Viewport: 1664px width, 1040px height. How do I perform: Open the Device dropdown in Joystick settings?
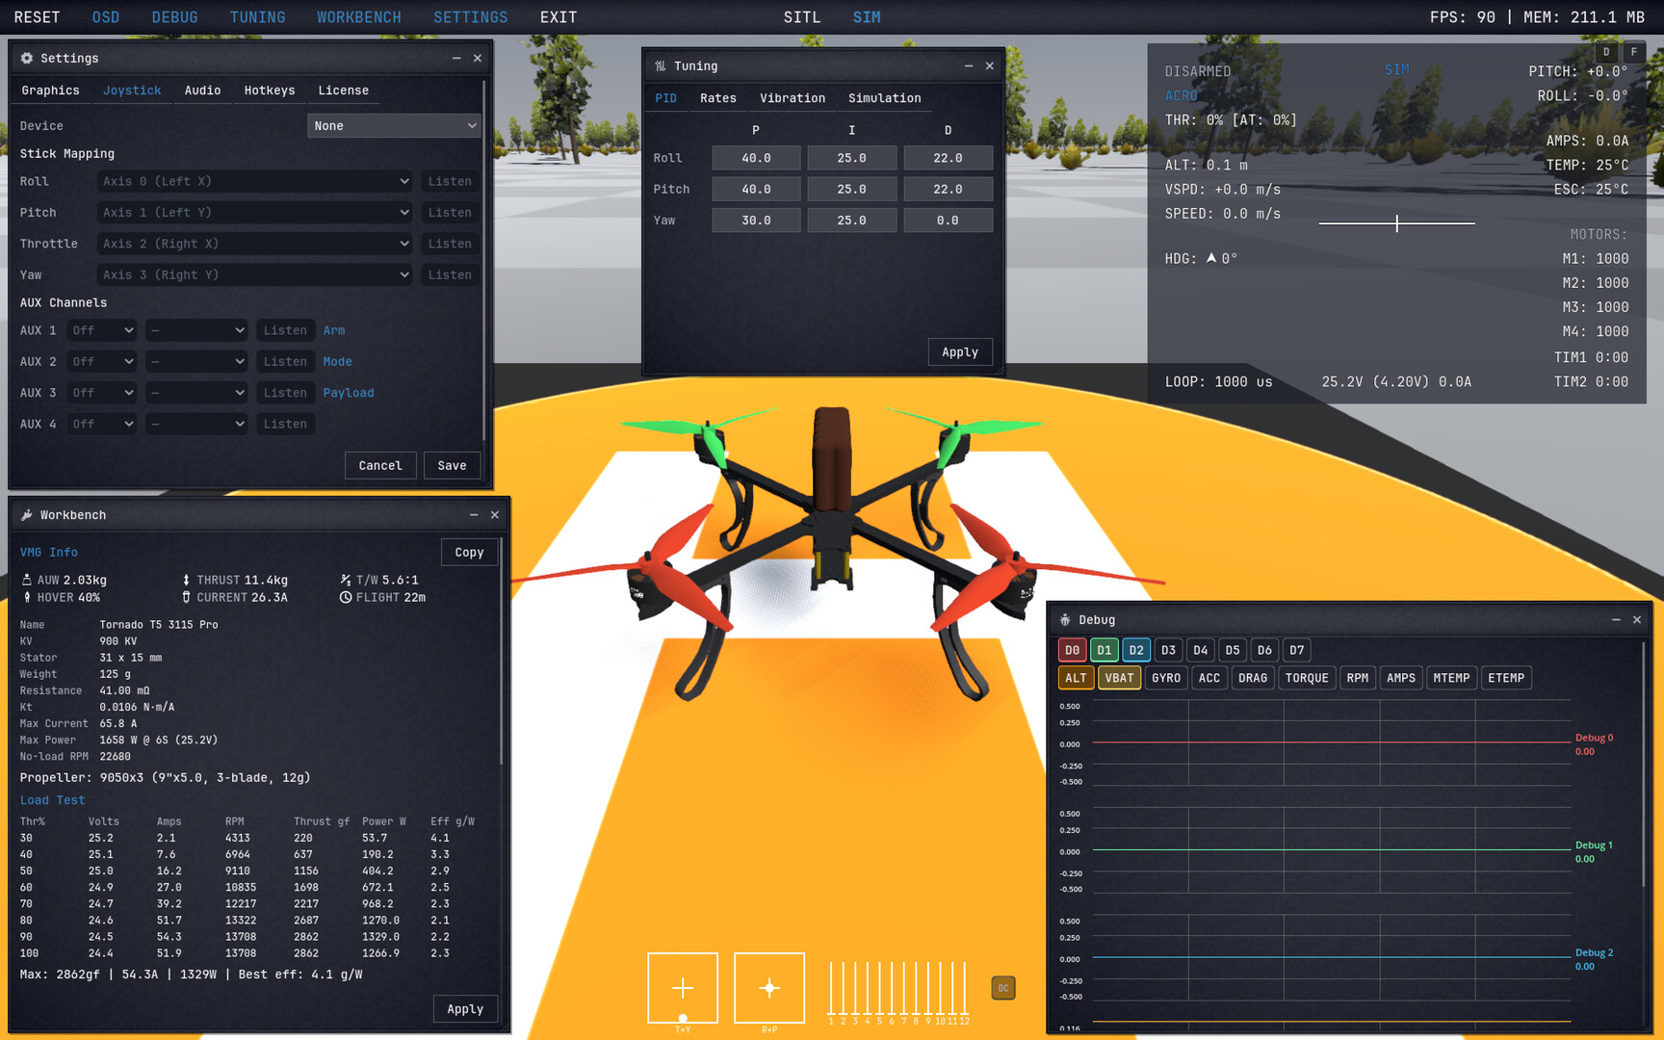394,125
